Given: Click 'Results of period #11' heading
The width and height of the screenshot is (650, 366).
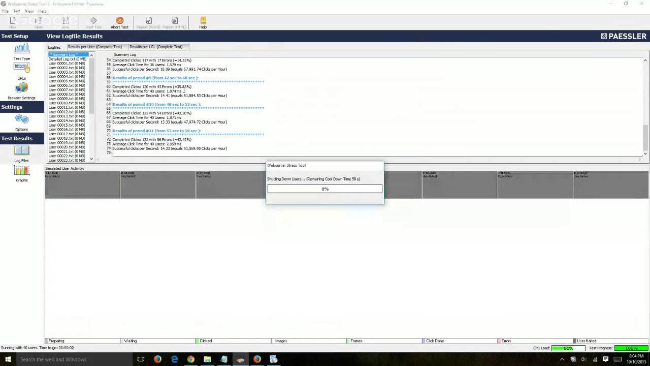Looking at the screenshot, I should pyautogui.click(x=156, y=131).
